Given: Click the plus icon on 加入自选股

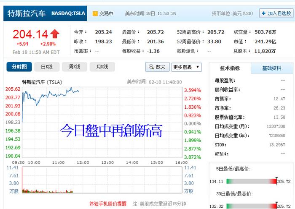Looking at the screenshot, I should [x=263, y=13].
